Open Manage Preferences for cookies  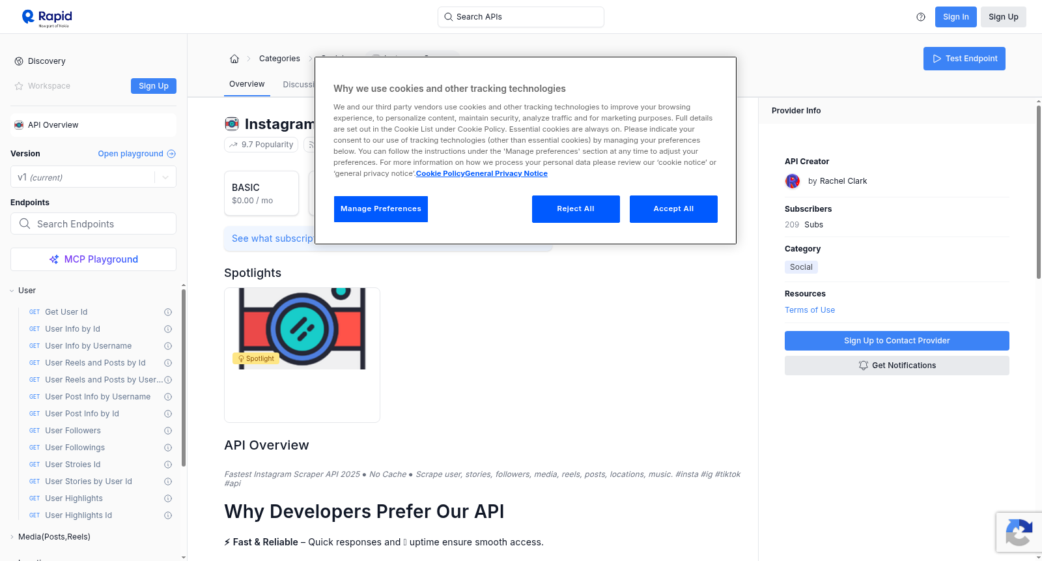pos(381,209)
